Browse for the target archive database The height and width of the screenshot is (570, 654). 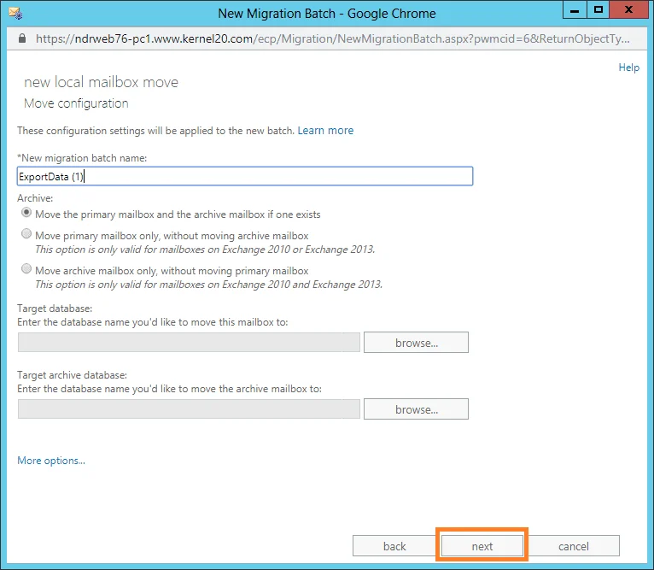(416, 409)
